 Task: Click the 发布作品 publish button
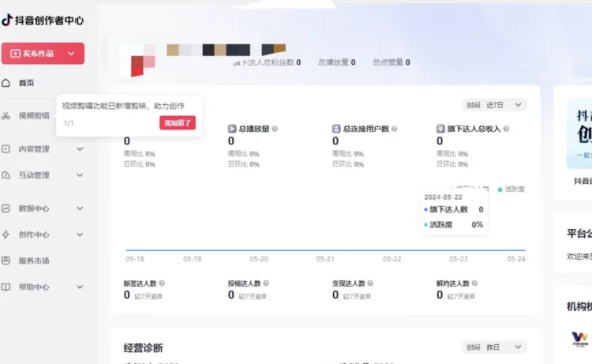pyautogui.click(x=43, y=53)
